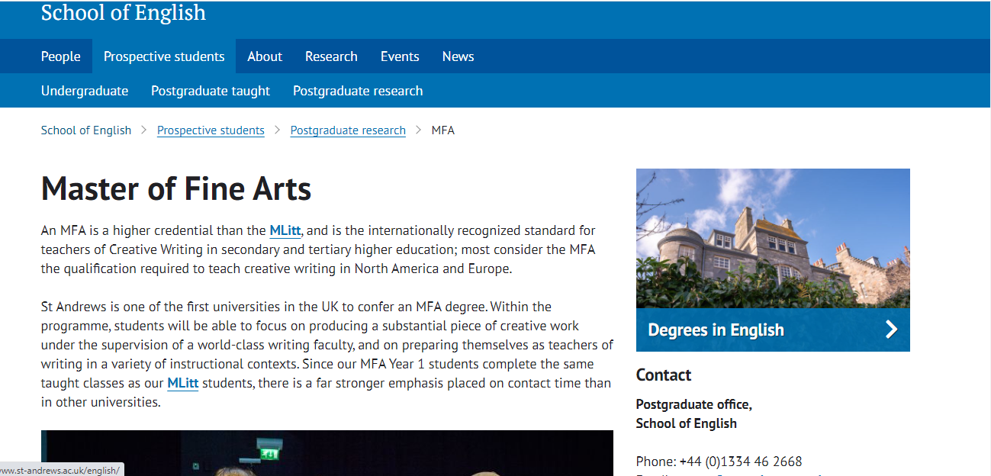Follow the MLitt link before 'students, there is'
991x476 pixels.
tap(183, 383)
